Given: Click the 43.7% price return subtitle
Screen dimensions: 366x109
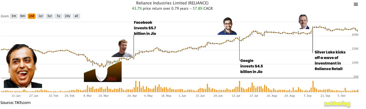Looking at the screenshot, I should tap(172, 8).
